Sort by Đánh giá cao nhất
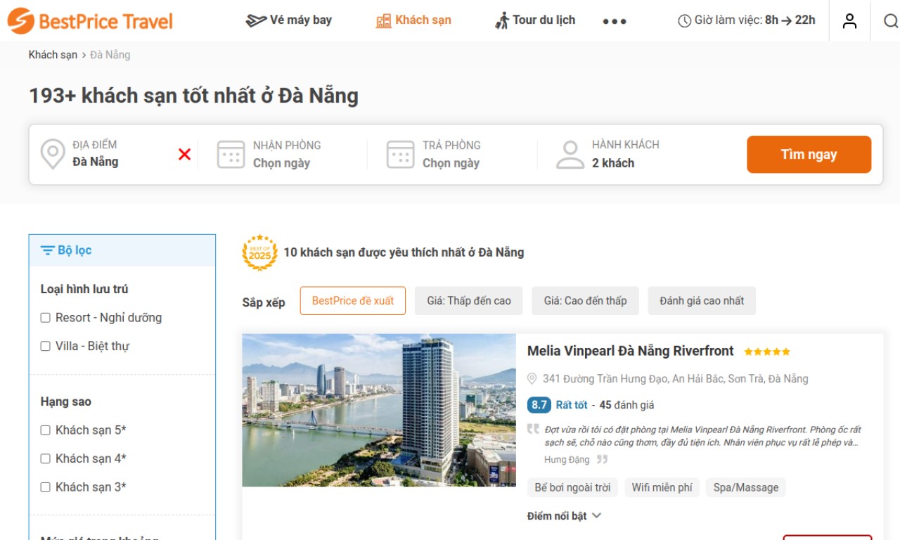The width and height of the screenshot is (900, 540). pos(702,301)
